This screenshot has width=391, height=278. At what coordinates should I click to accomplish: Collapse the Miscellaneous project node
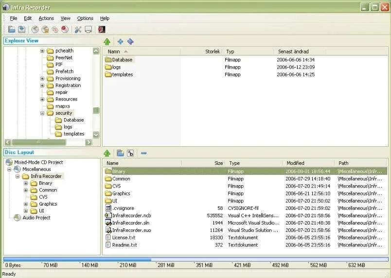click(x=10, y=170)
